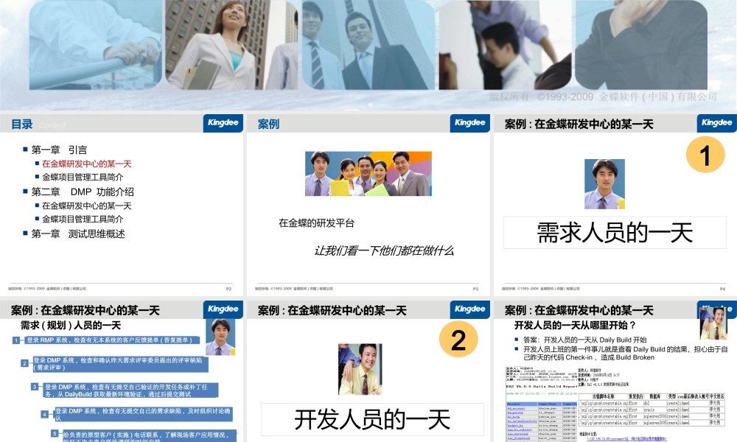
Task: Click the blue step number 3 box
Action: coord(35,387)
